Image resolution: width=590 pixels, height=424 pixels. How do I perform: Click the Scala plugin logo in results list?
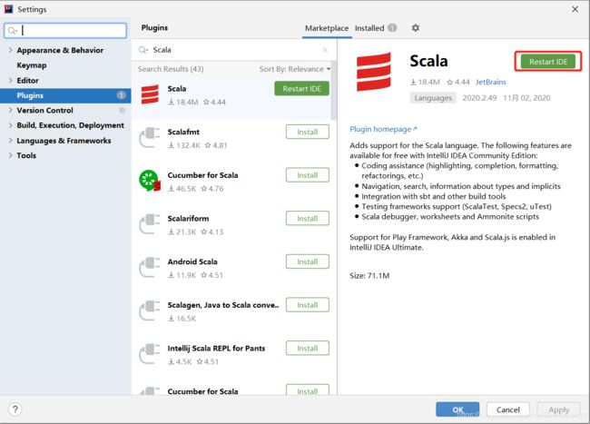(150, 94)
